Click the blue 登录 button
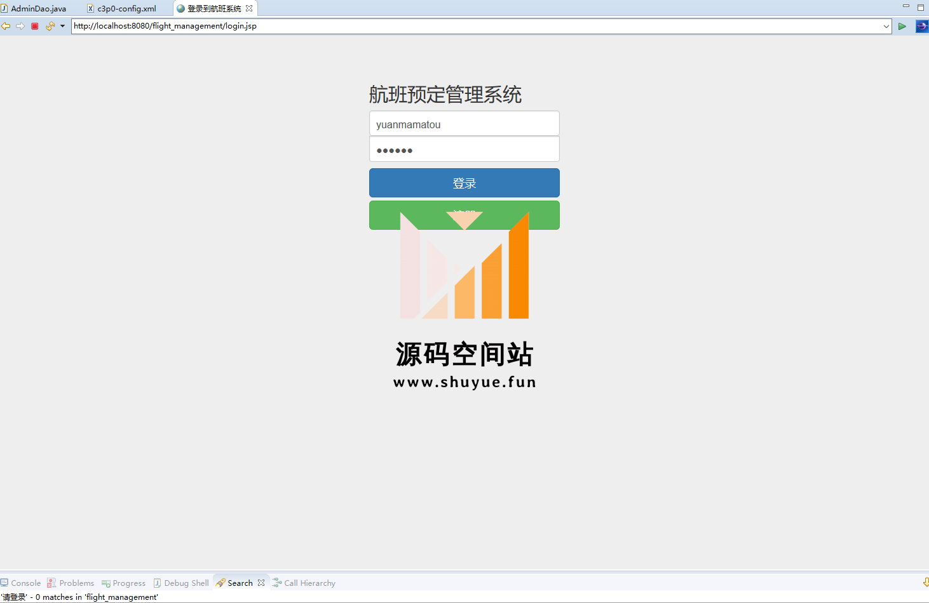 pos(464,183)
